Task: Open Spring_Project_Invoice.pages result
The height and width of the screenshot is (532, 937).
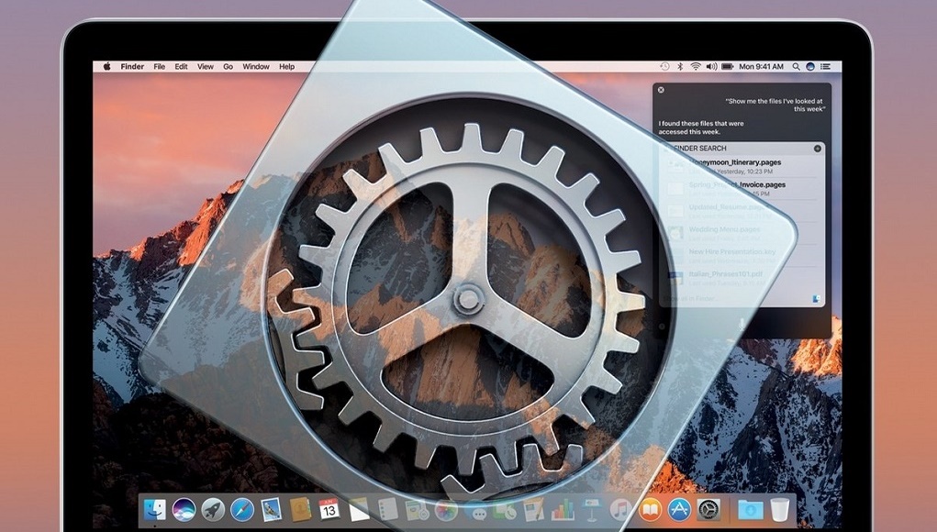Action: tap(741, 189)
